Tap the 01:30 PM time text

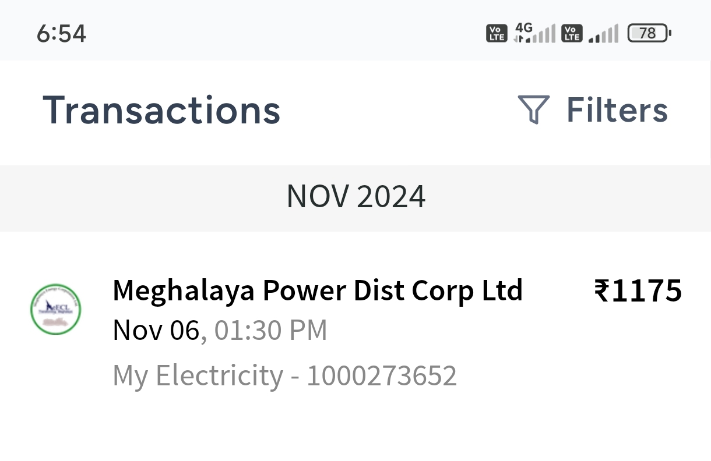point(270,331)
